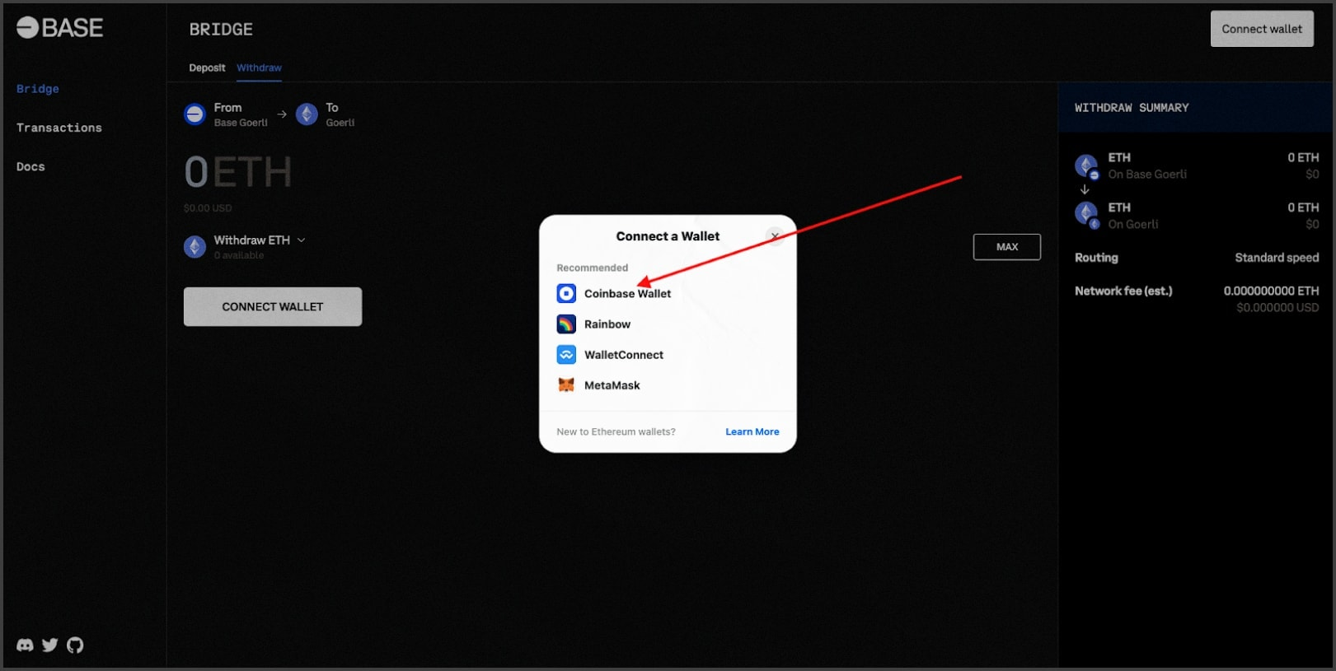Open the Discord icon link
Screen dimensions: 1336x671
pos(25,645)
